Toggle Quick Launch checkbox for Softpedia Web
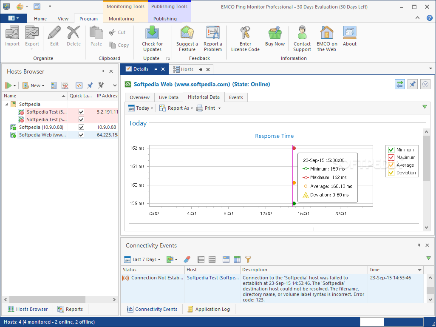 pyautogui.click(x=81, y=135)
